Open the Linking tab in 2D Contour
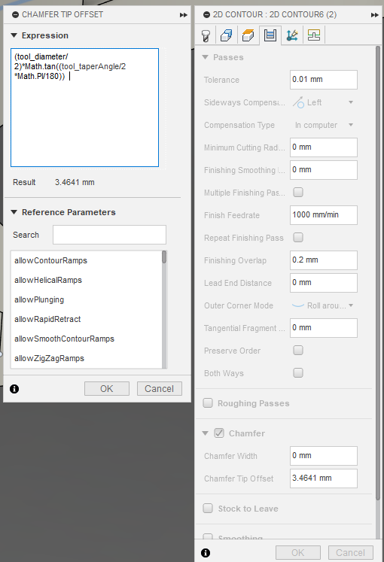 pos(292,35)
